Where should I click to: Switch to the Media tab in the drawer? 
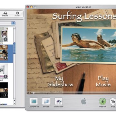point(5,14)
